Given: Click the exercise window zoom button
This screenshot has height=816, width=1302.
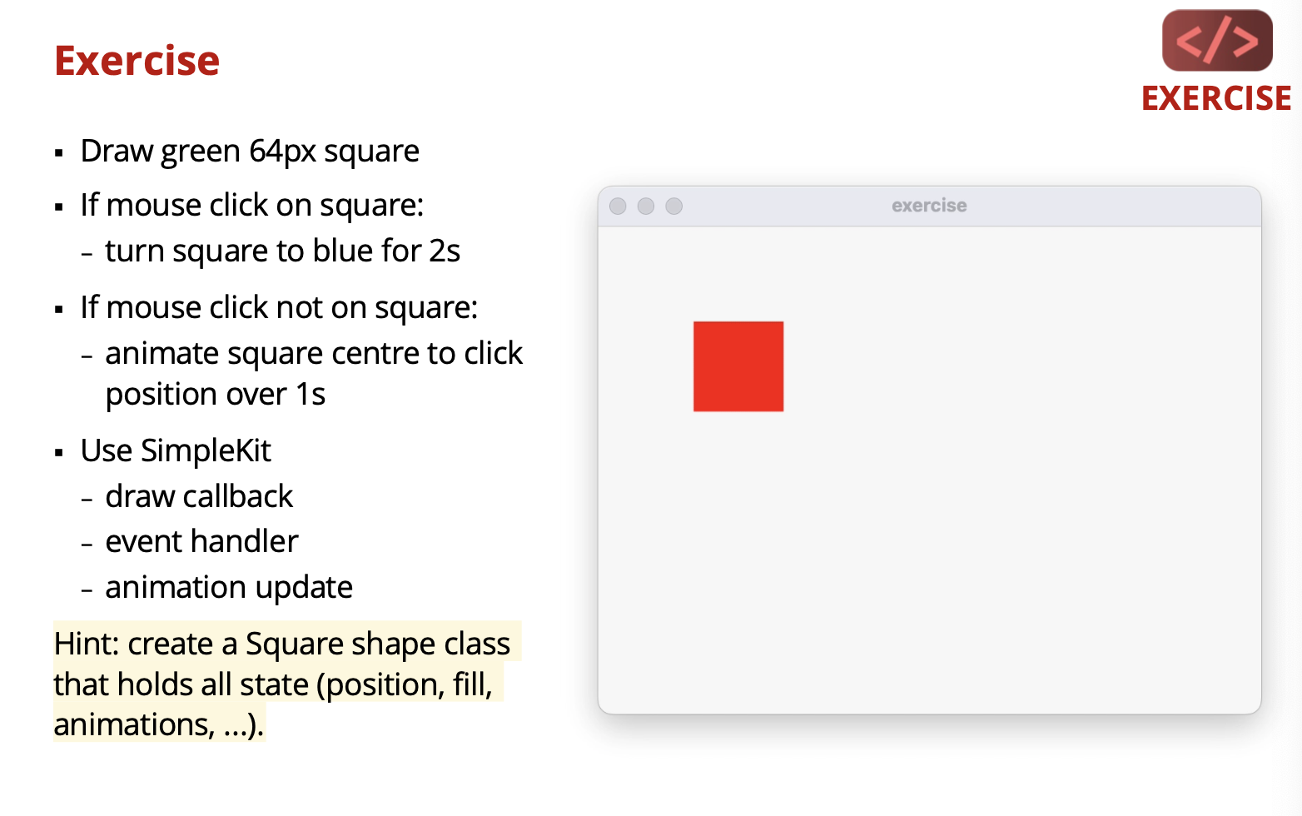Looking at the screenshot, I should (674, 206).
